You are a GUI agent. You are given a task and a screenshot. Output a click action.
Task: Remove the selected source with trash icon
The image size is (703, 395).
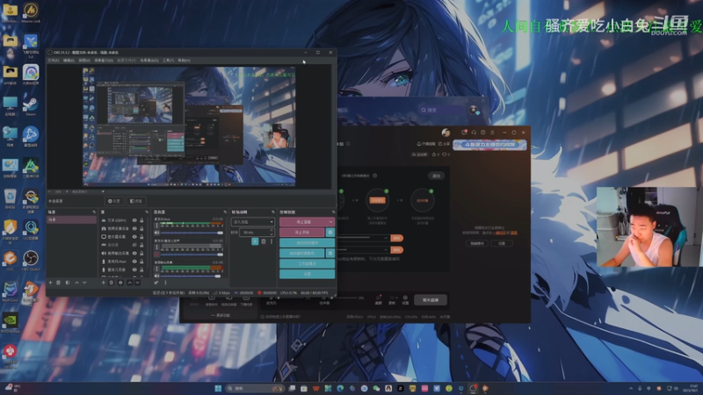tap(112, 283)
